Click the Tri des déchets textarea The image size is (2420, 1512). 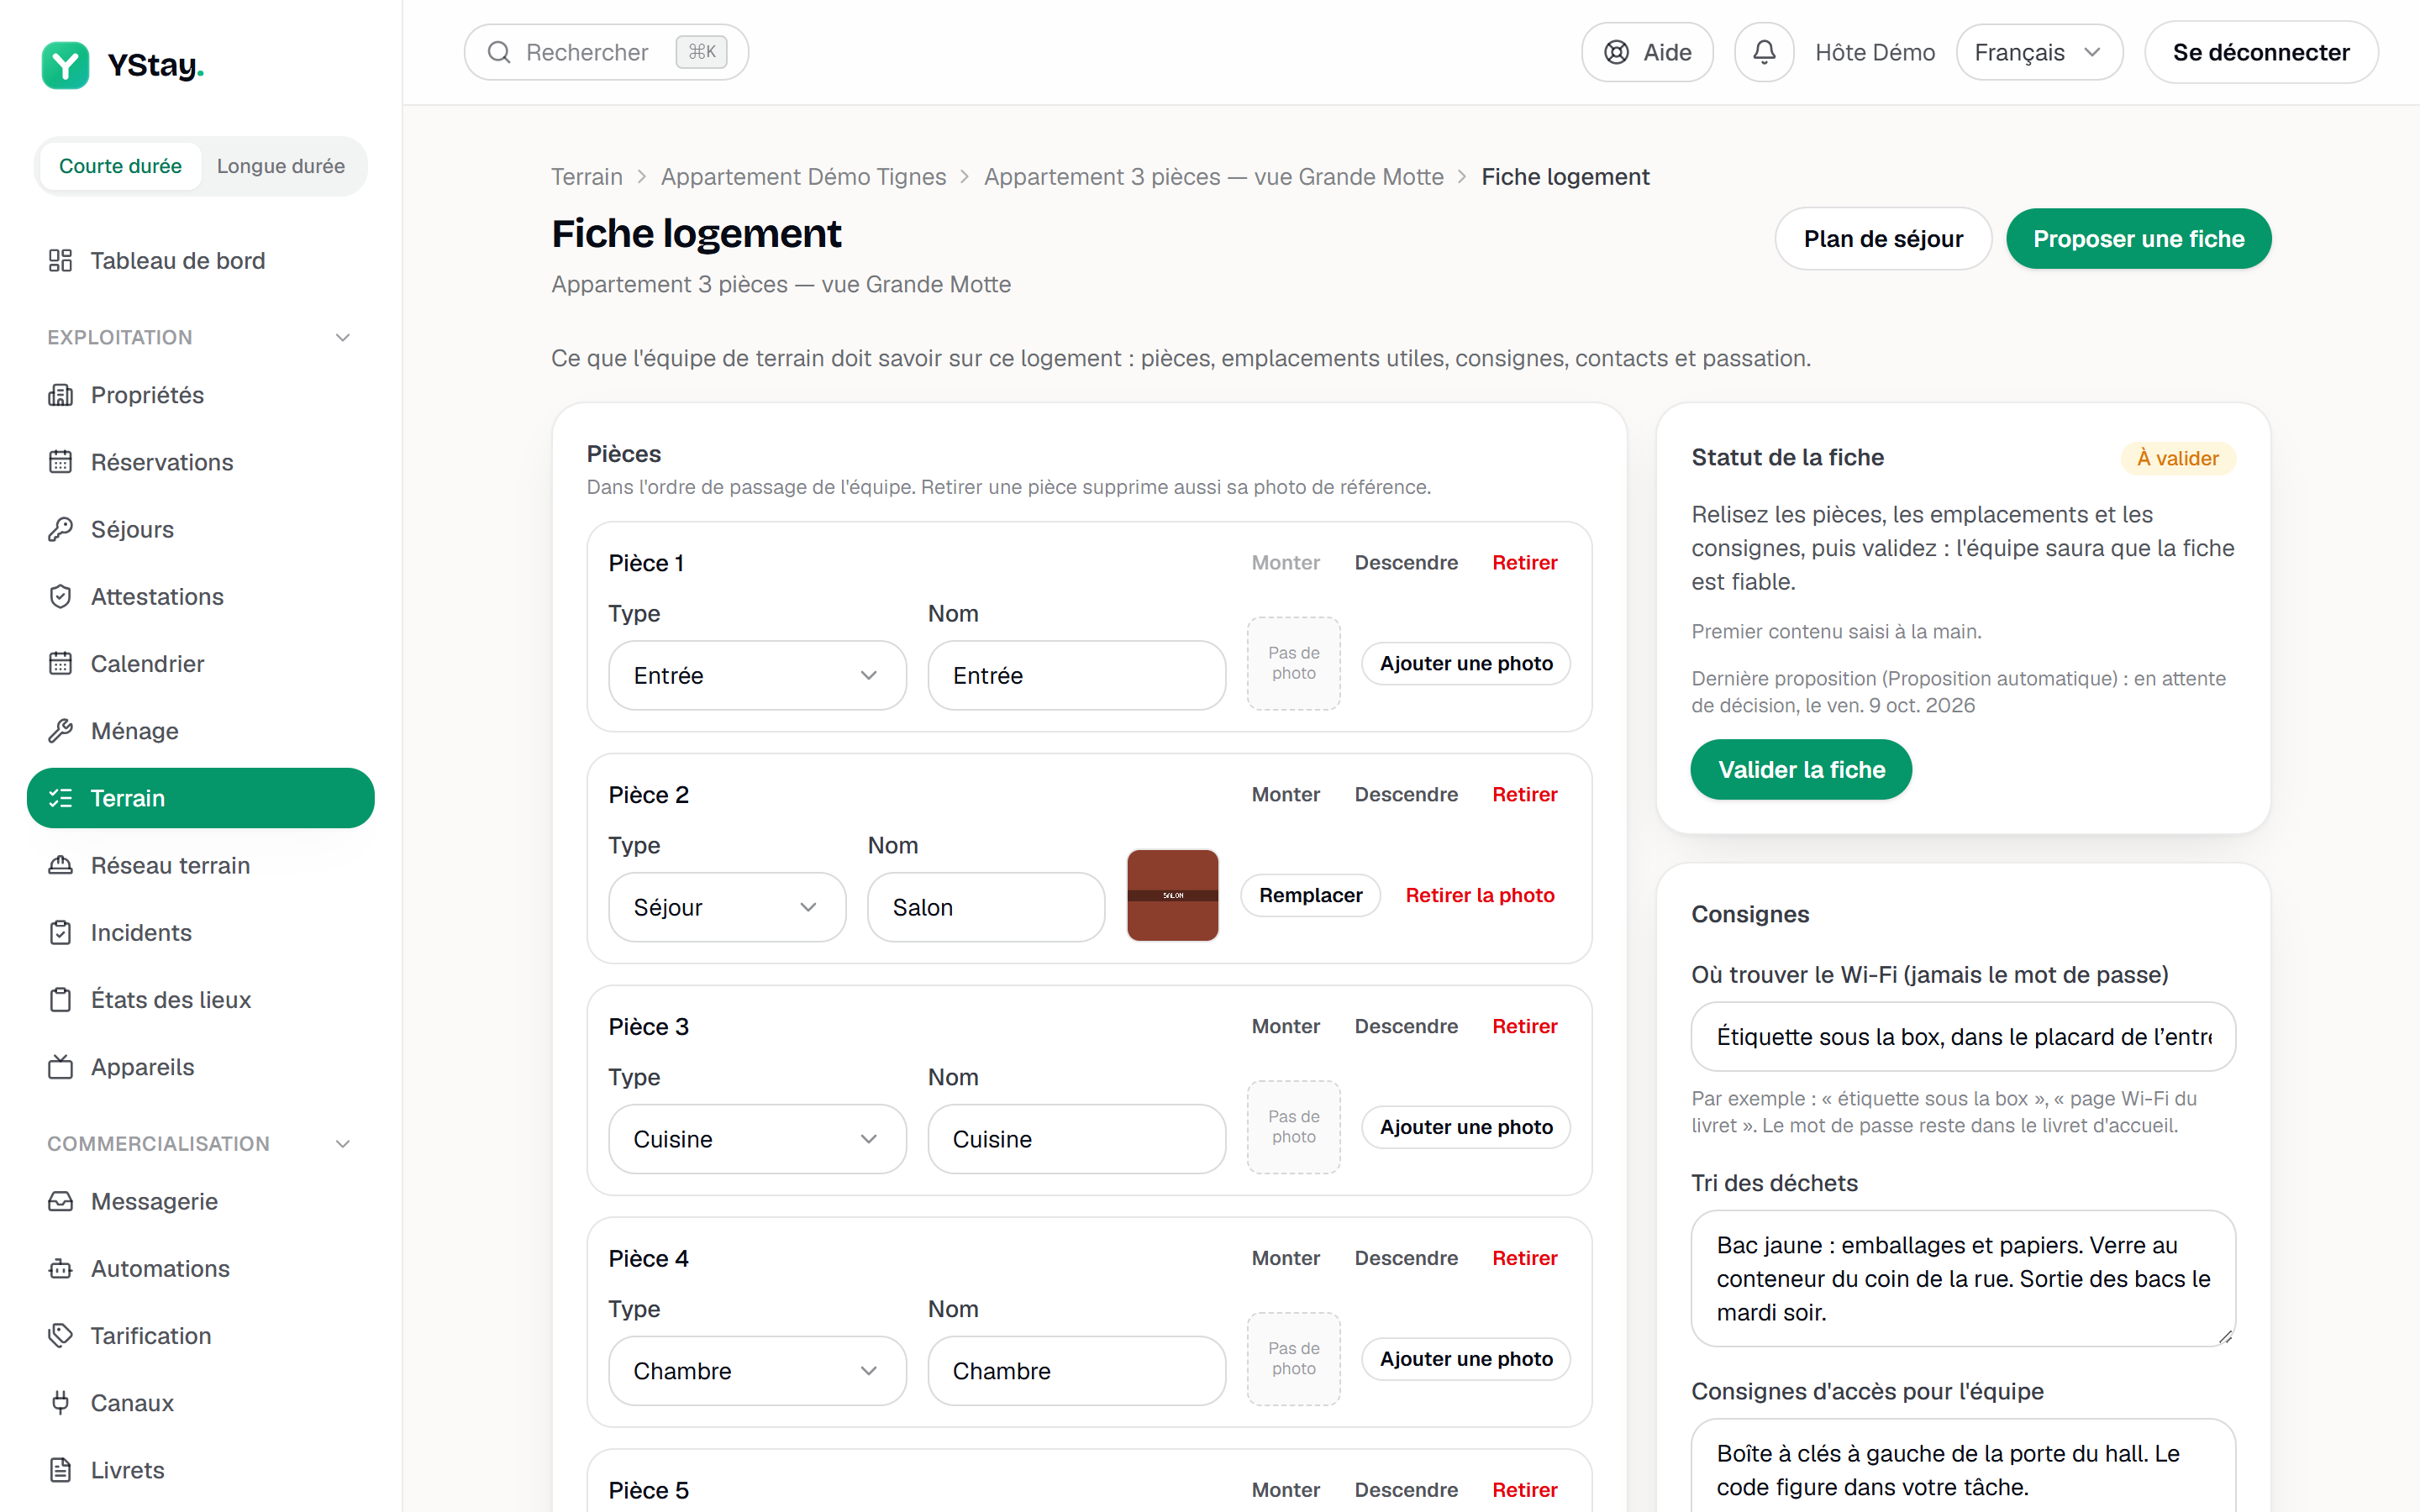[1963, 1279]
